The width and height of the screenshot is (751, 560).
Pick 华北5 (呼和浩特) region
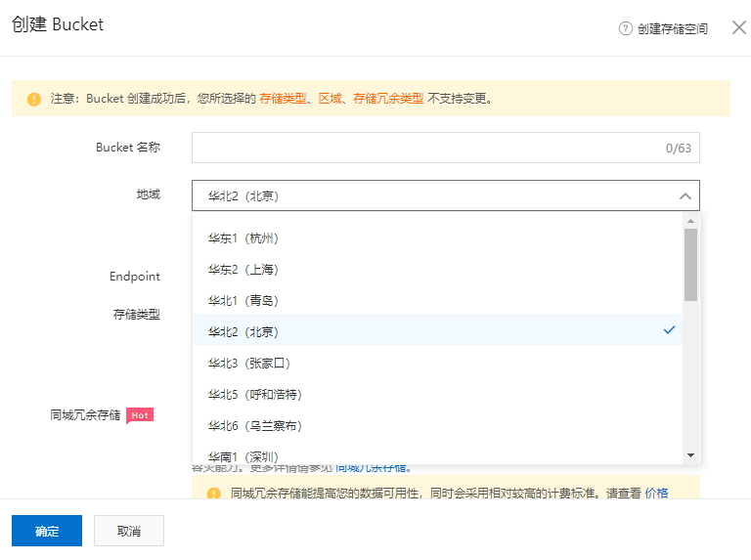437,395
